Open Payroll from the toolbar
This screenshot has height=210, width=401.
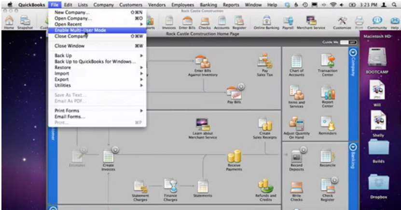pyautogui.click(x=288, y=23)
